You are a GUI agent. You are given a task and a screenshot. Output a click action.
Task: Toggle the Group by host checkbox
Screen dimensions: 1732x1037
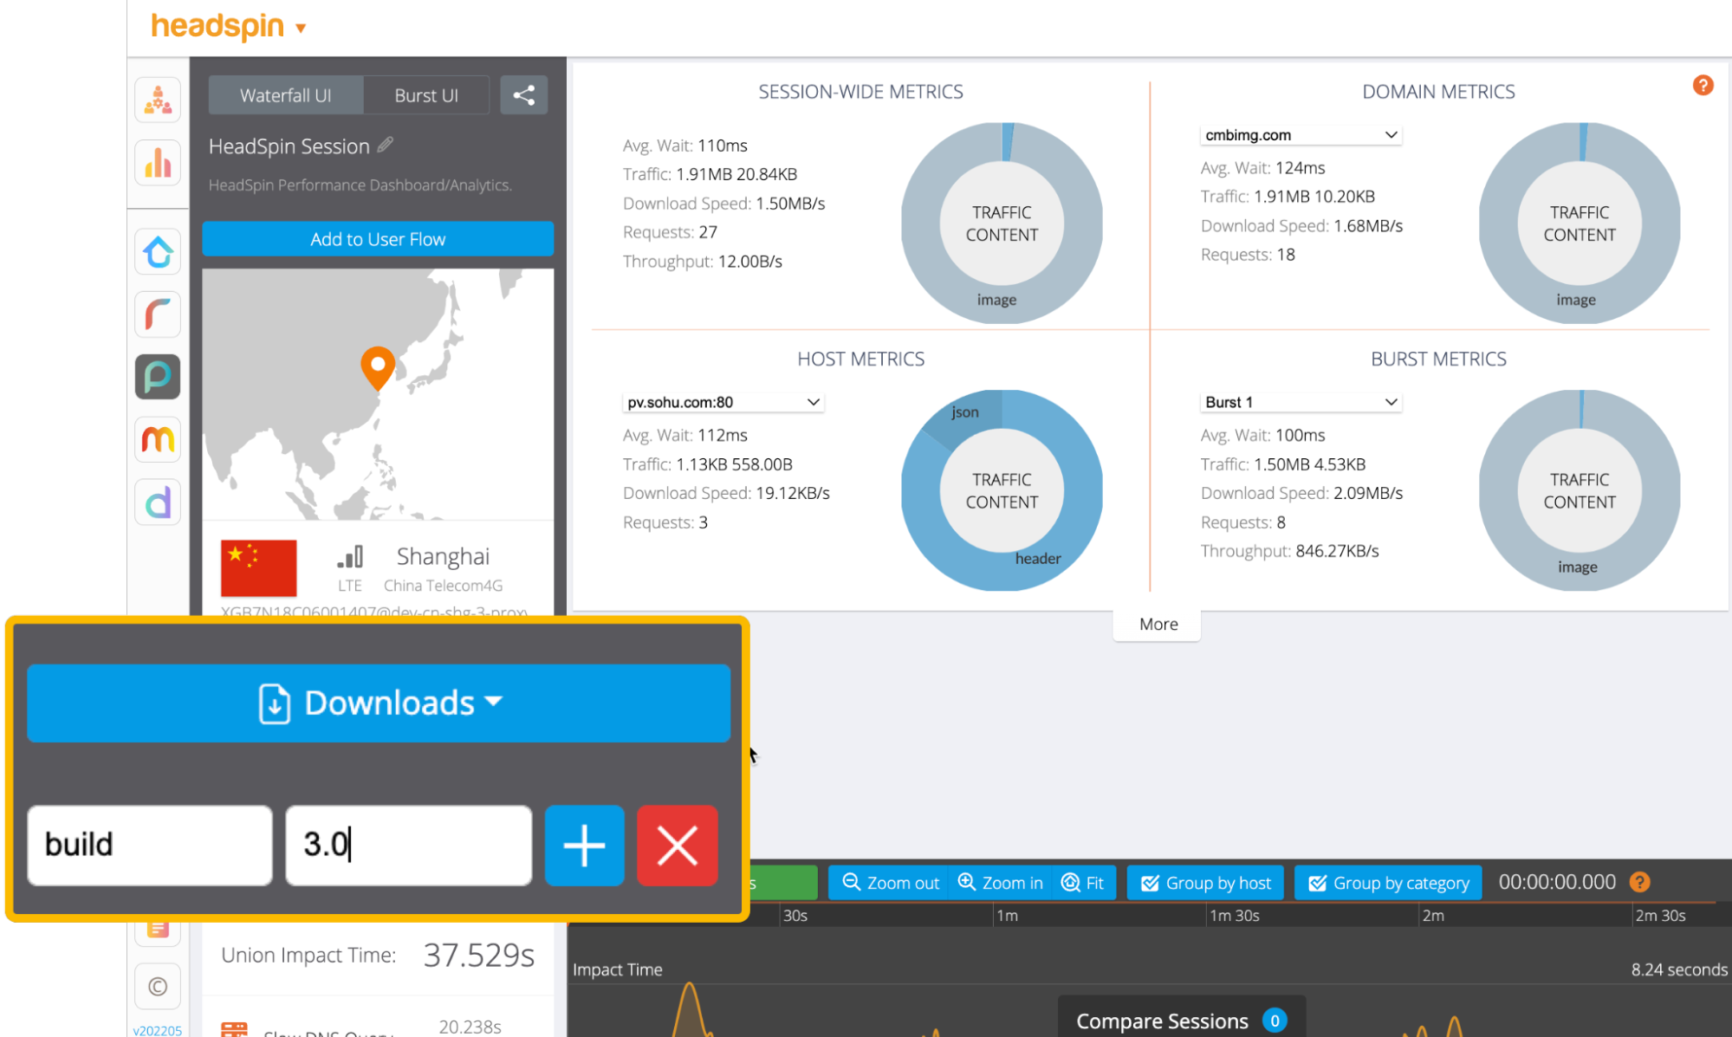click(x=1205, y=882)
